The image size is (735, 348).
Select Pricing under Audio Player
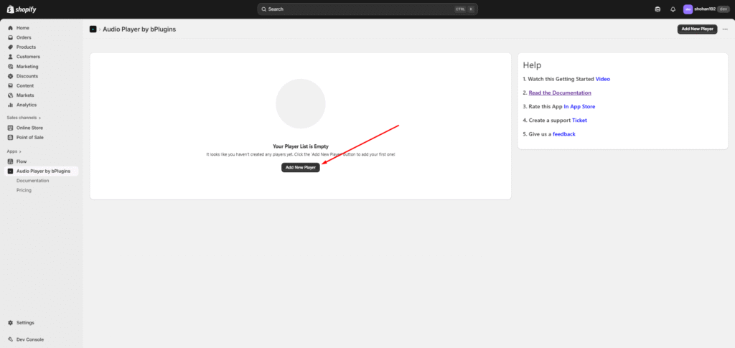point(24,190)
